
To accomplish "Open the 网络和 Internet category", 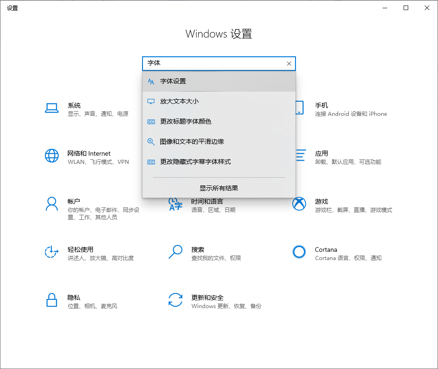I will pos(89,153).
